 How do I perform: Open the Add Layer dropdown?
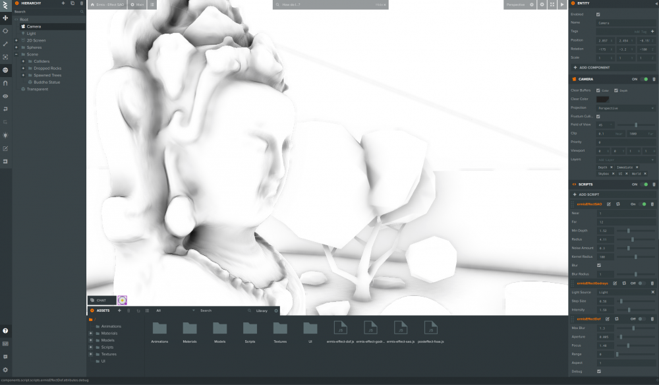click(x=626, y=160)
